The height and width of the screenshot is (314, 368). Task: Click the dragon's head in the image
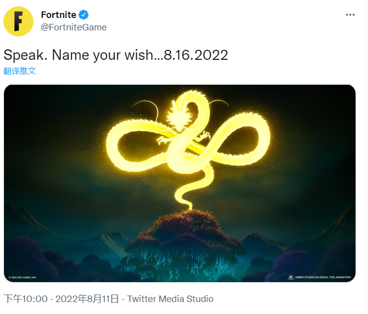(179, 117)
